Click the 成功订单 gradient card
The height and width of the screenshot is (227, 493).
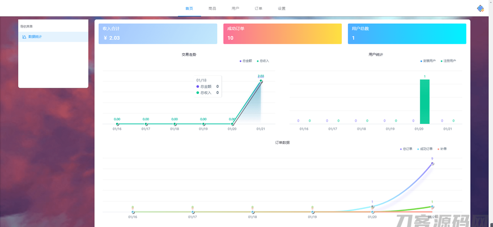pyautogui.click(x=282, y=33)
